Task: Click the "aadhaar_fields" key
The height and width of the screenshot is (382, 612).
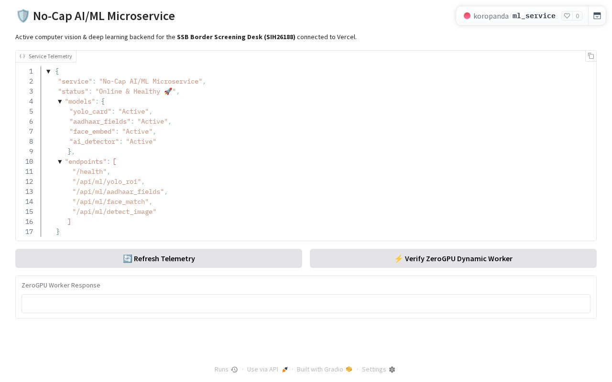Action: [100, 121]
